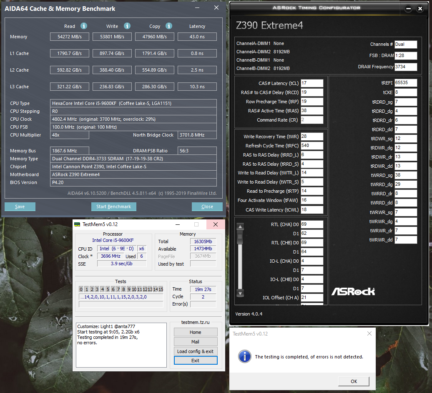The width and height of the screenshot is (432, 393).
Task: Select the FSB : DRAM ratio field
Action: tap(406, 55)
